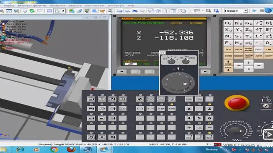Click the handwheel axis selector knob
This screenshot has width=273, height=153.
[x=171, y=61]
